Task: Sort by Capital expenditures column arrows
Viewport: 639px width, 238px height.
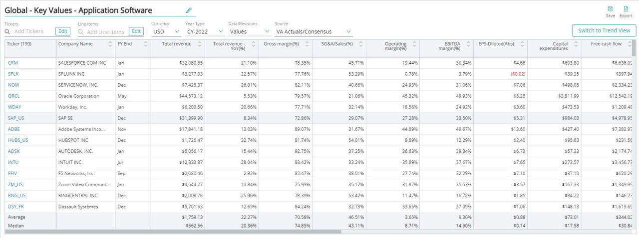Action: coord(577,44)
